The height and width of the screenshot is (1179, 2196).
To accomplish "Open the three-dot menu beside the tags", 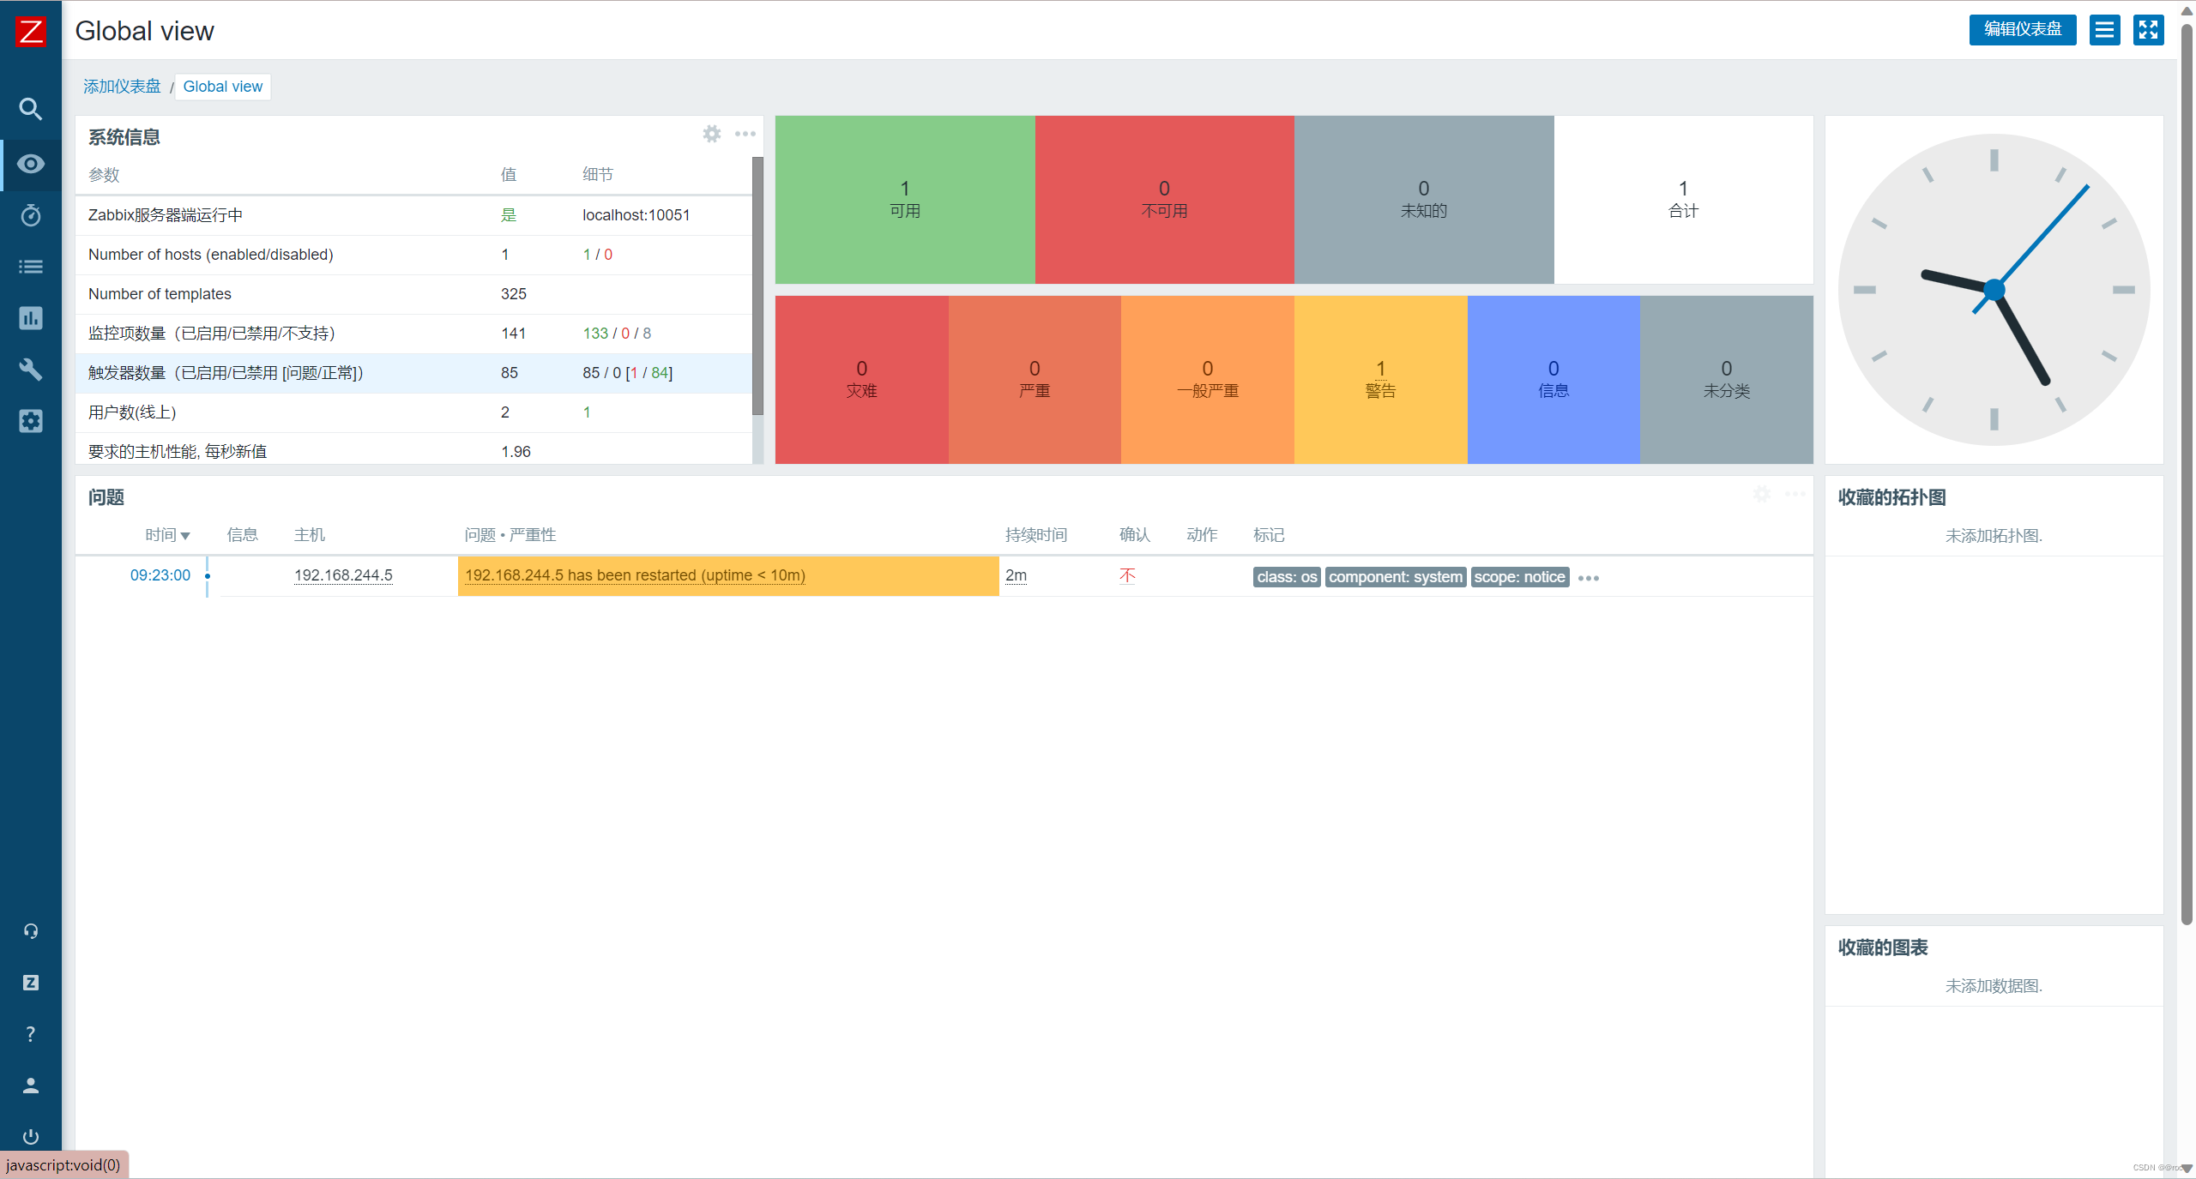I will coord(1588,577).
